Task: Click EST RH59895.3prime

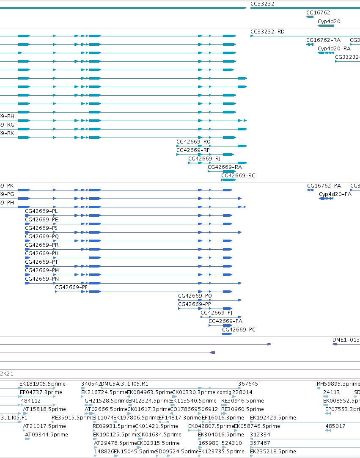Action: [338, 384]
